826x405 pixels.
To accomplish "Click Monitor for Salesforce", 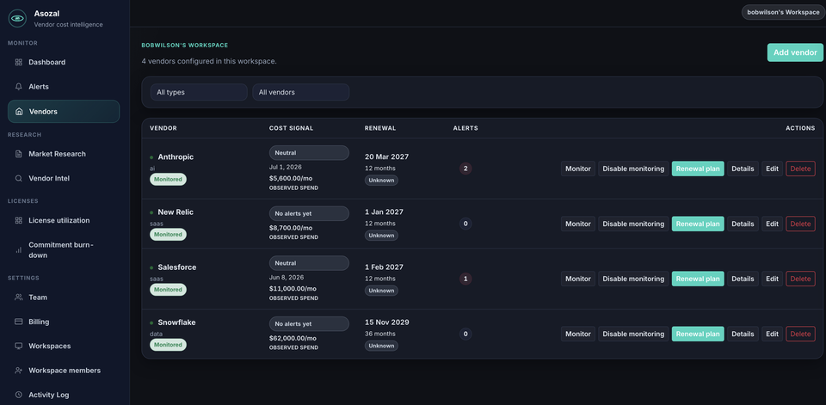I will point(578,279).
